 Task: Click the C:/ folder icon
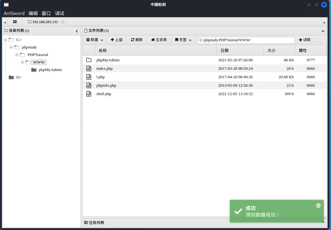(x=11, y=40)
